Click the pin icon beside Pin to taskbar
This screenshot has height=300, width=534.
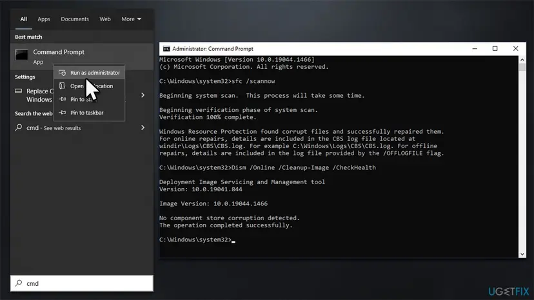(63, 112)
